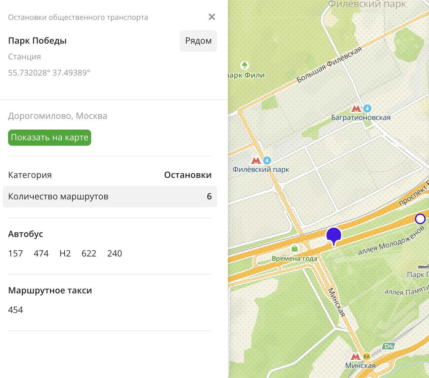Open night bus Н2 route
Viewport: 429px width, 378px height.
coord(65,253)
